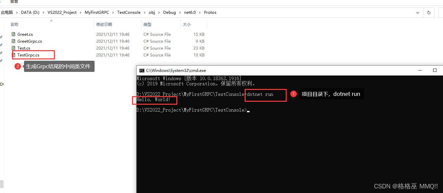Click the C# Source File type of Greet.cs

click(157, 34)
